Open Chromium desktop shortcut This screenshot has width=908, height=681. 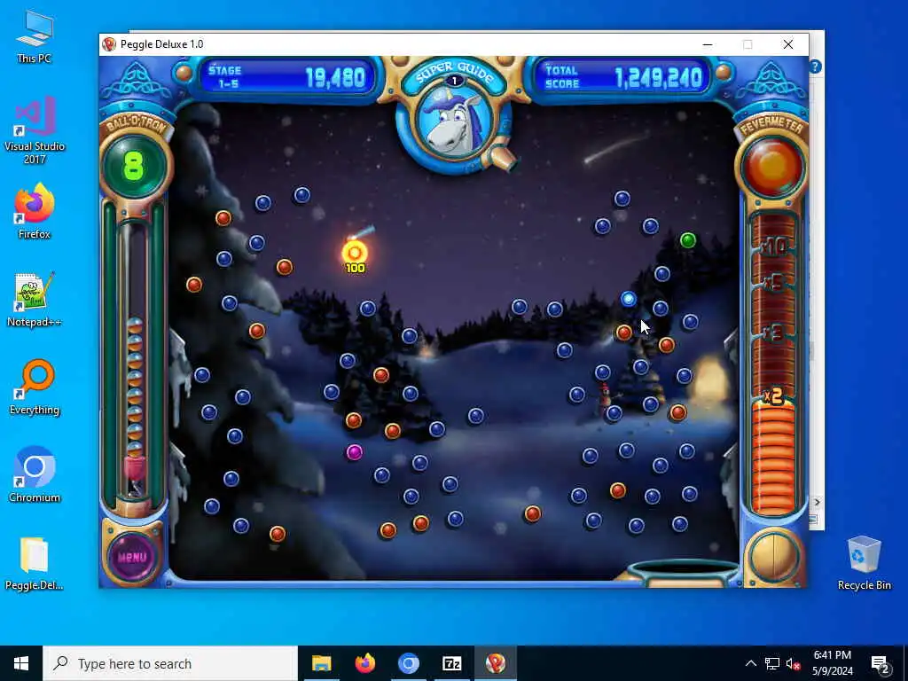[35, 475]
